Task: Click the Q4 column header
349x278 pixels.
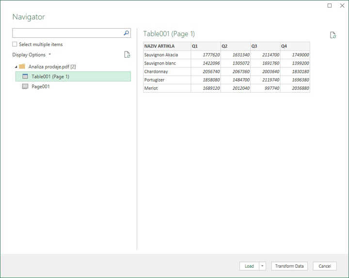Action: (x=295, y=46)
